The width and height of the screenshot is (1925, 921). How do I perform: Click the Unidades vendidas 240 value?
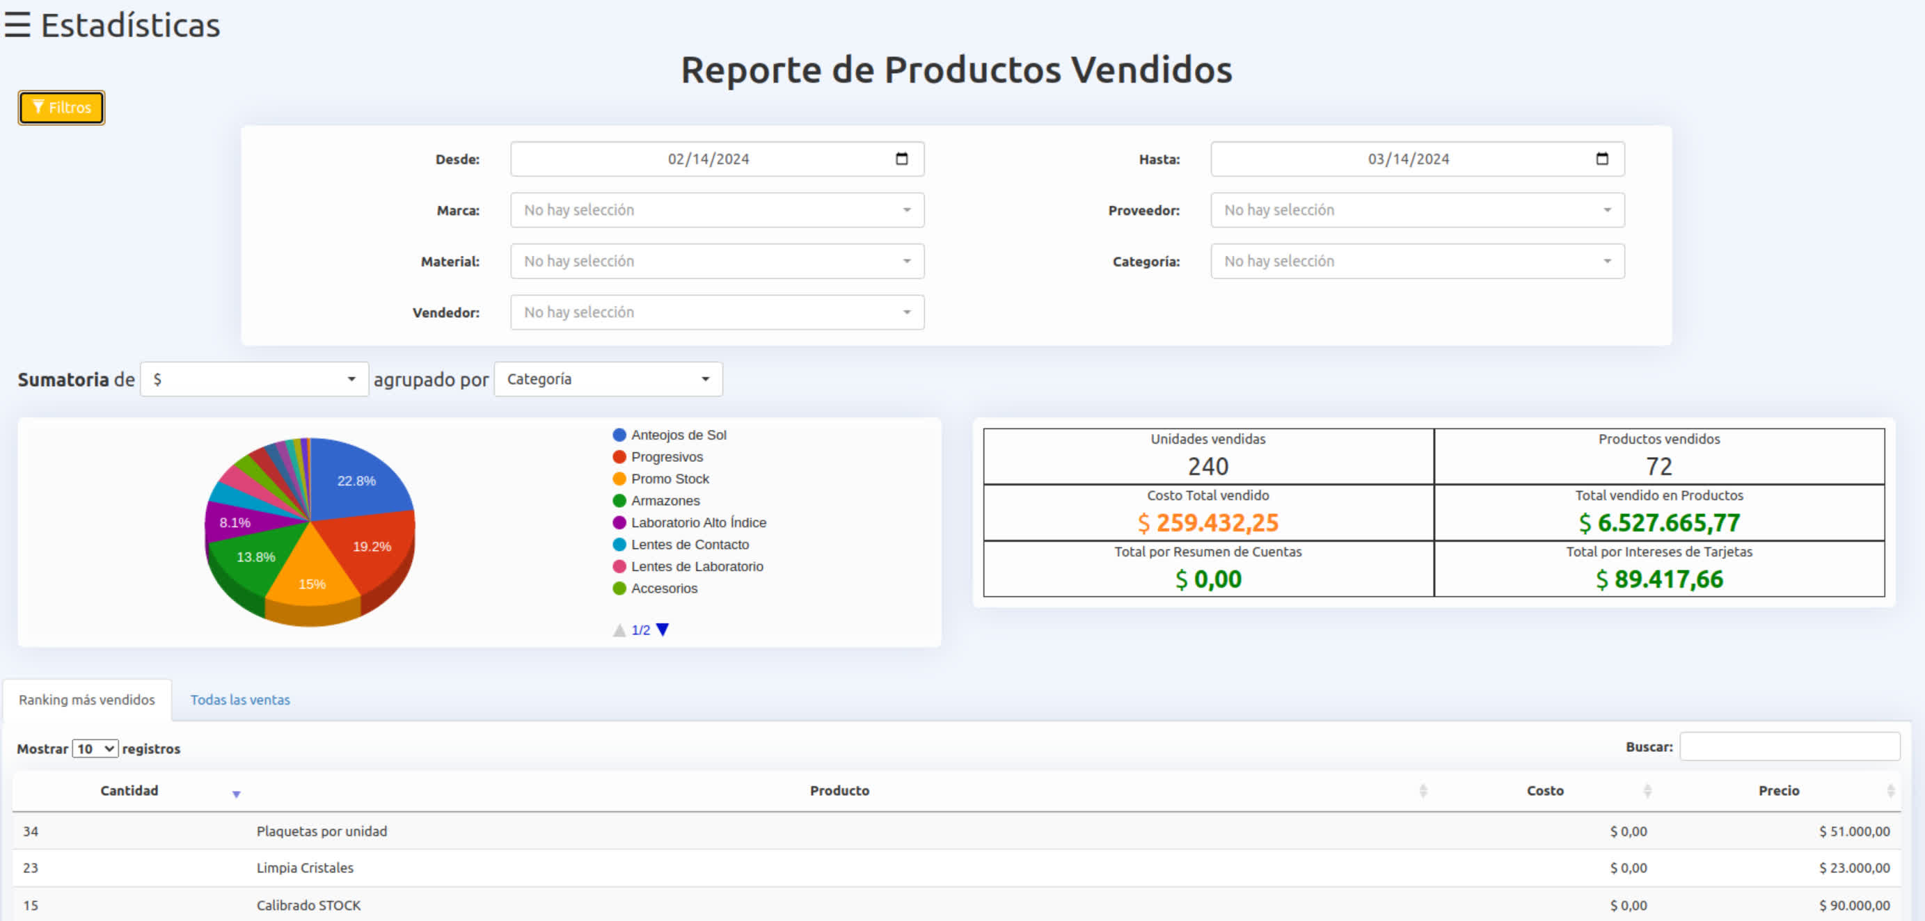coord(1207,466)
